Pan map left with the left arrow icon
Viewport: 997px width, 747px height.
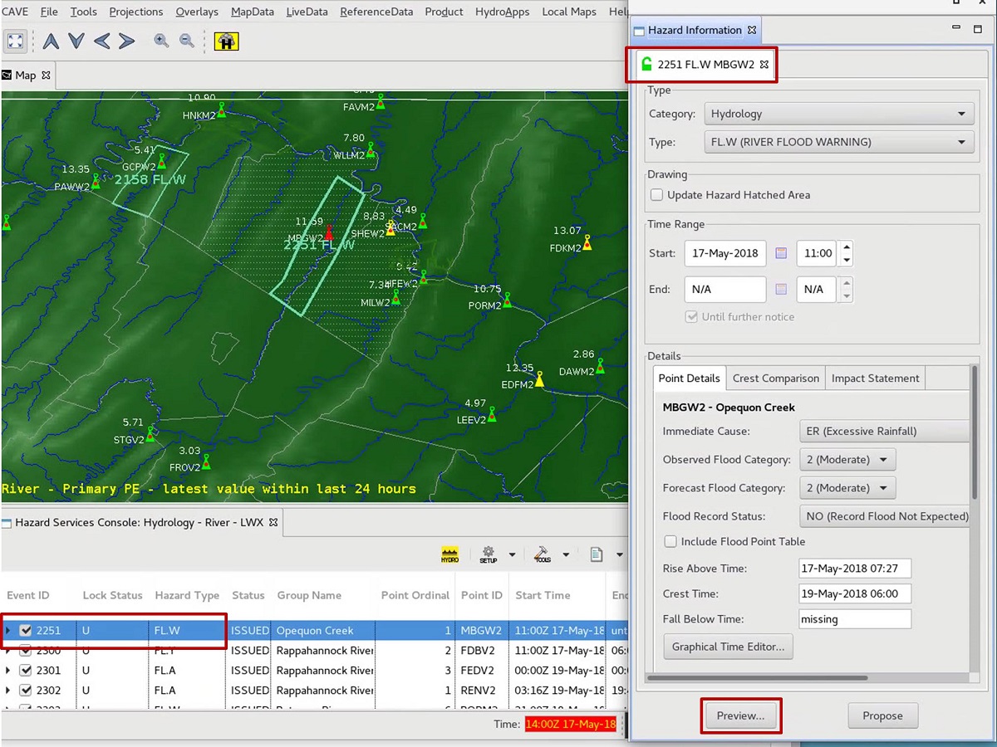tap(101, 41)
